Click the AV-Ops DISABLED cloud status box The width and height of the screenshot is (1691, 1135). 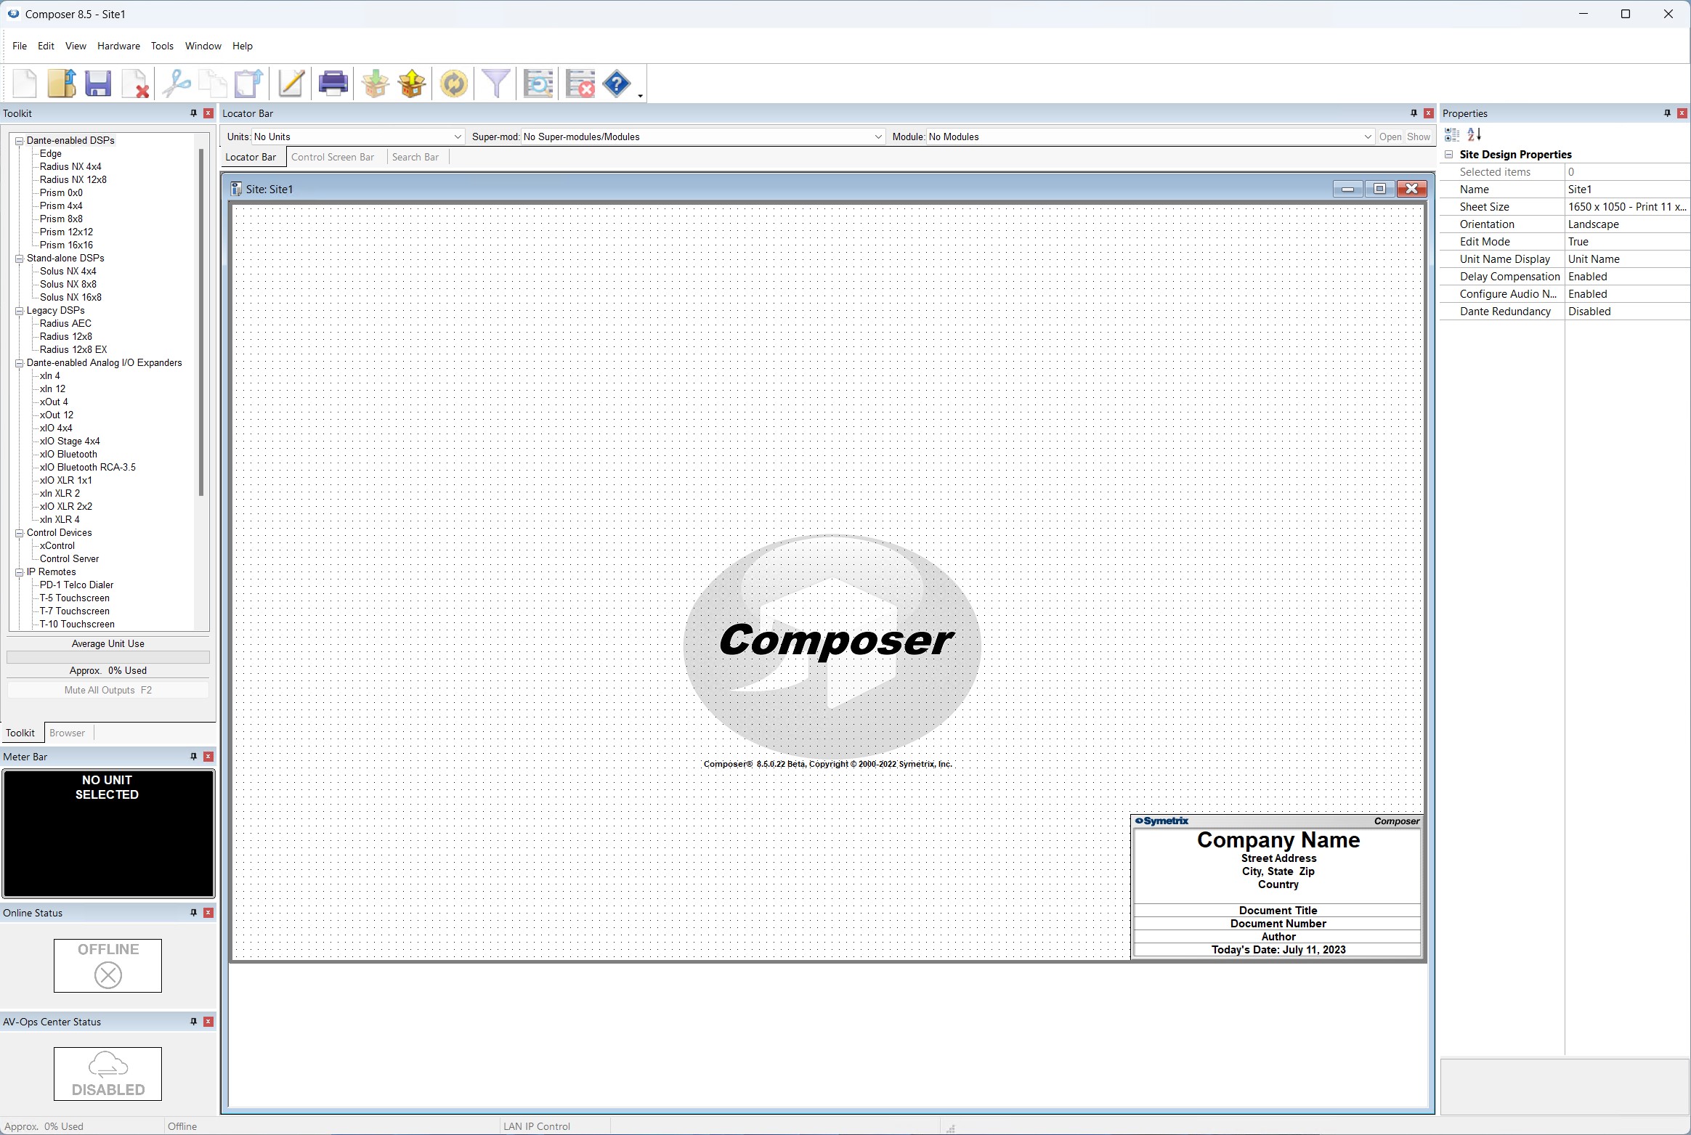108,1074
